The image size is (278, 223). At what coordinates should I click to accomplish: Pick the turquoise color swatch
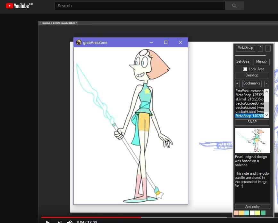point(247,213)
